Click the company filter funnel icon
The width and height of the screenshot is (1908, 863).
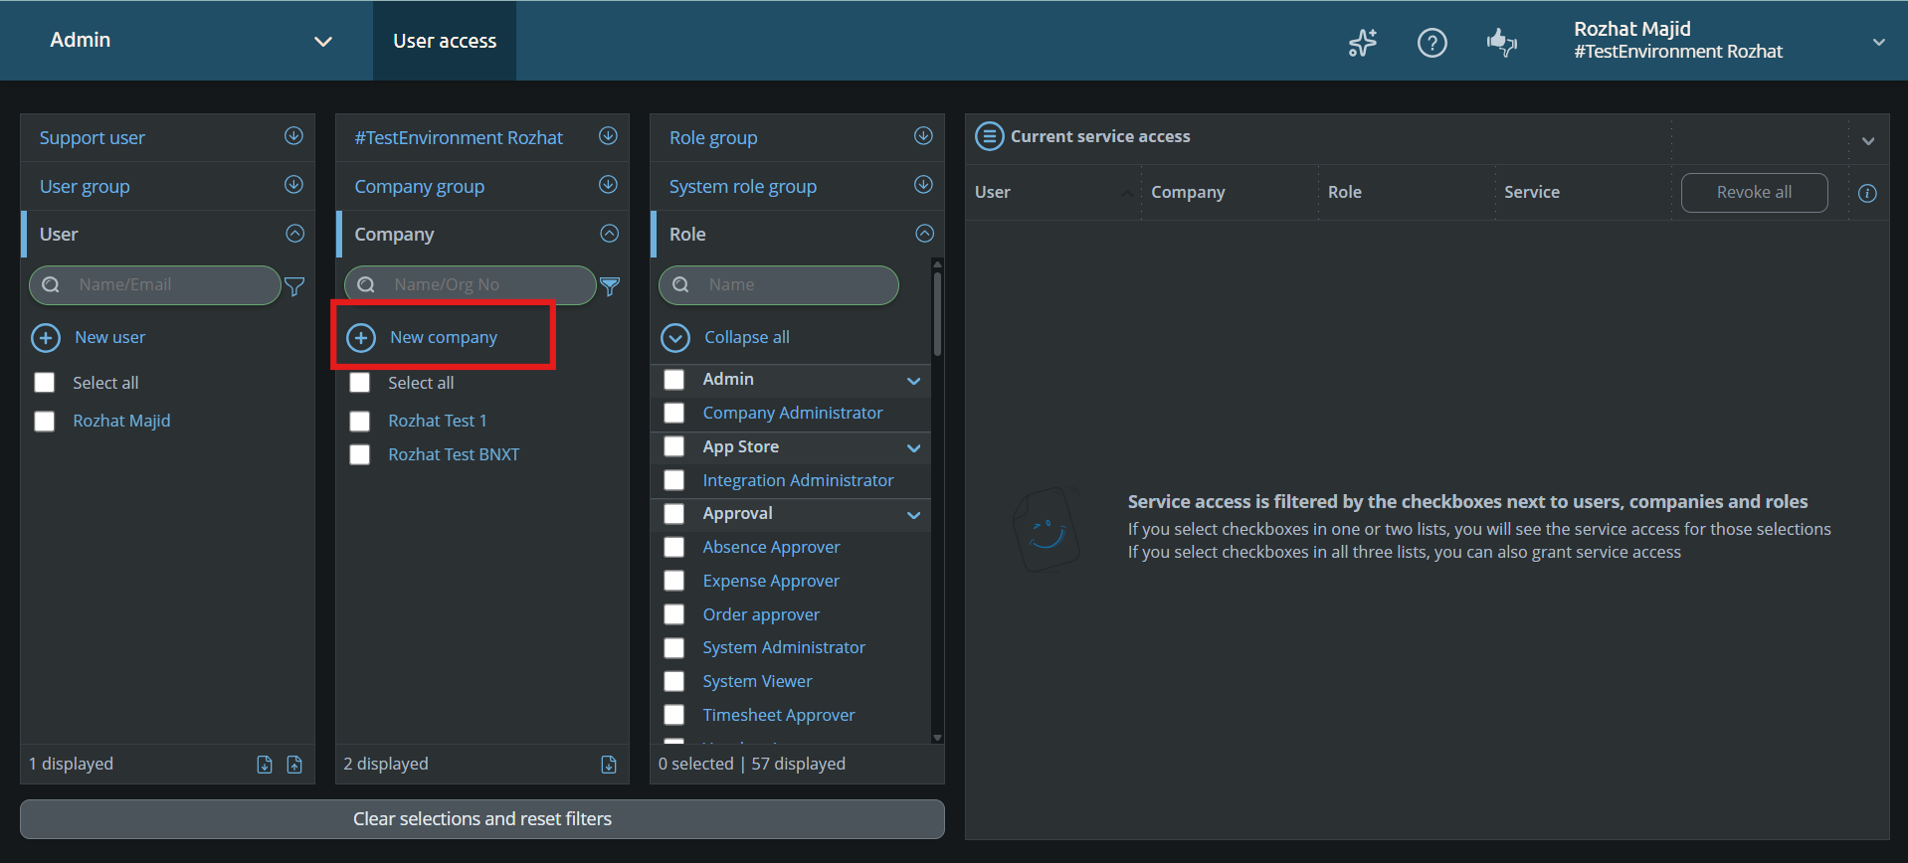(610, 286)
